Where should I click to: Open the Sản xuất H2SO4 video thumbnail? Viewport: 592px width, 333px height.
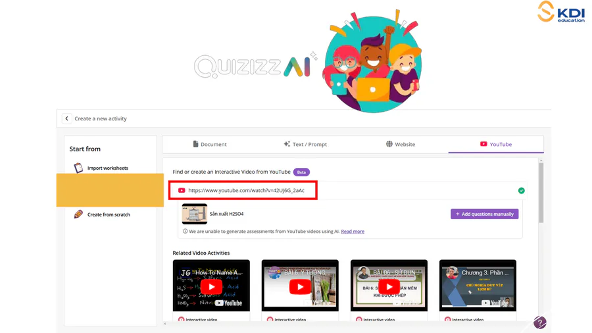coord(194,214)
